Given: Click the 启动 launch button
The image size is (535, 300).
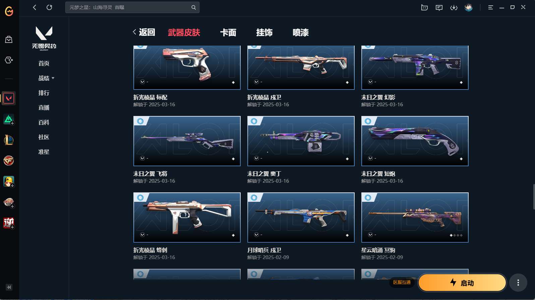Looking at the screenshot, I should [x=462, y=283].
